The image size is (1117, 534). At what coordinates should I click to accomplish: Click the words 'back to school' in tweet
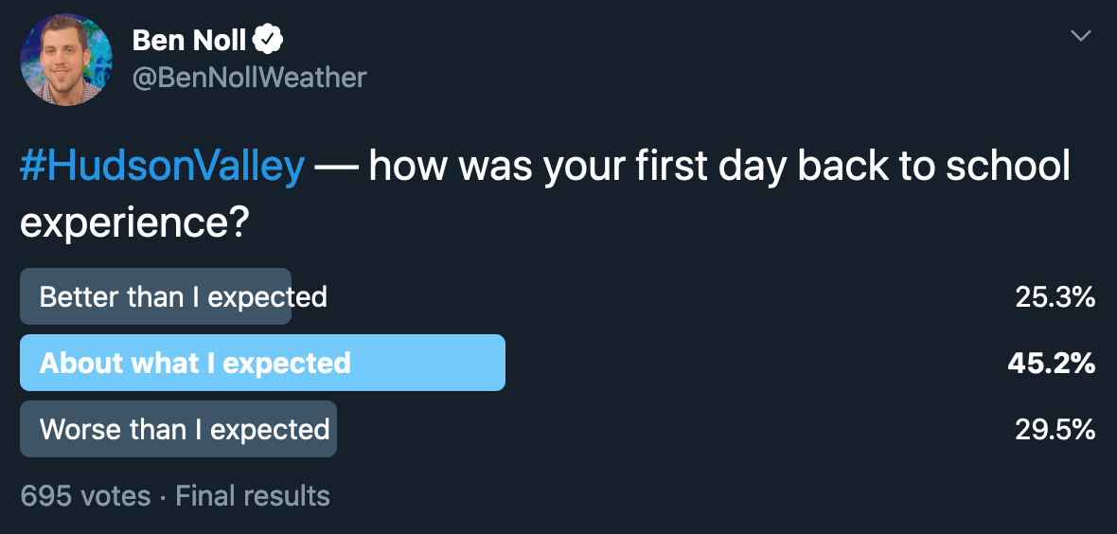click(x=933, y=166)
